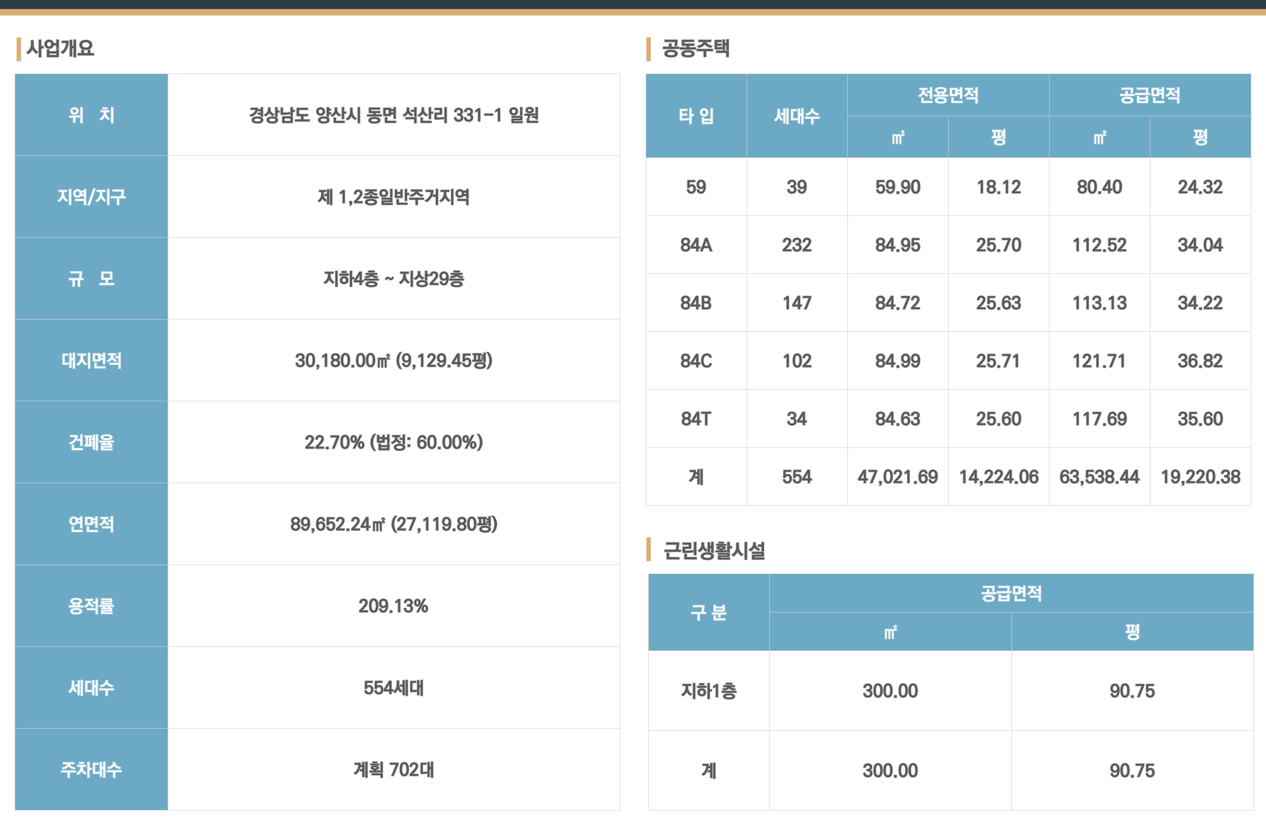Click the 구분 column header
1266x825 pixels.
(709, 612)
